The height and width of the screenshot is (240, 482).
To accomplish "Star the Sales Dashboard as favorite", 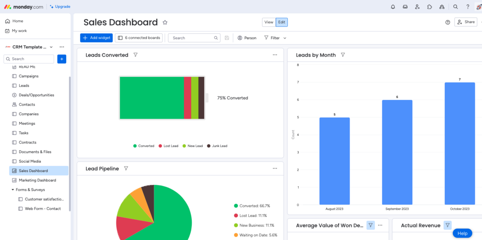I will [165, 22].
